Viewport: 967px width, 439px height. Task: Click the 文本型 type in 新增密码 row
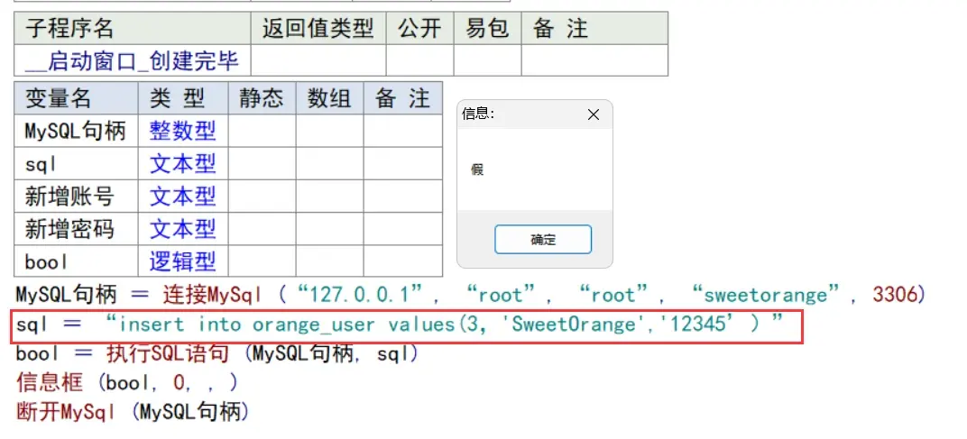182,229
